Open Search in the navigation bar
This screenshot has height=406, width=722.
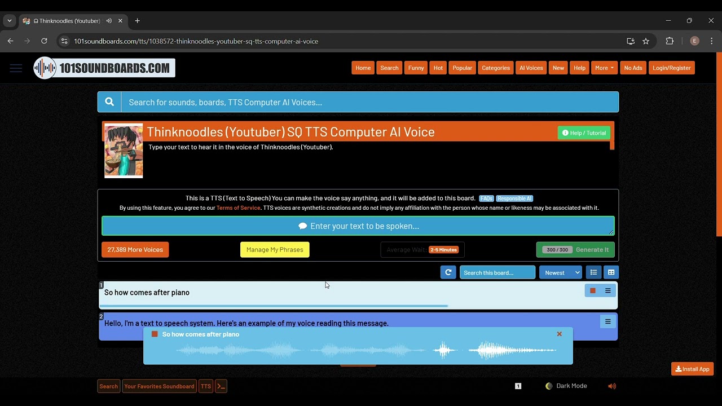[389, 68]
